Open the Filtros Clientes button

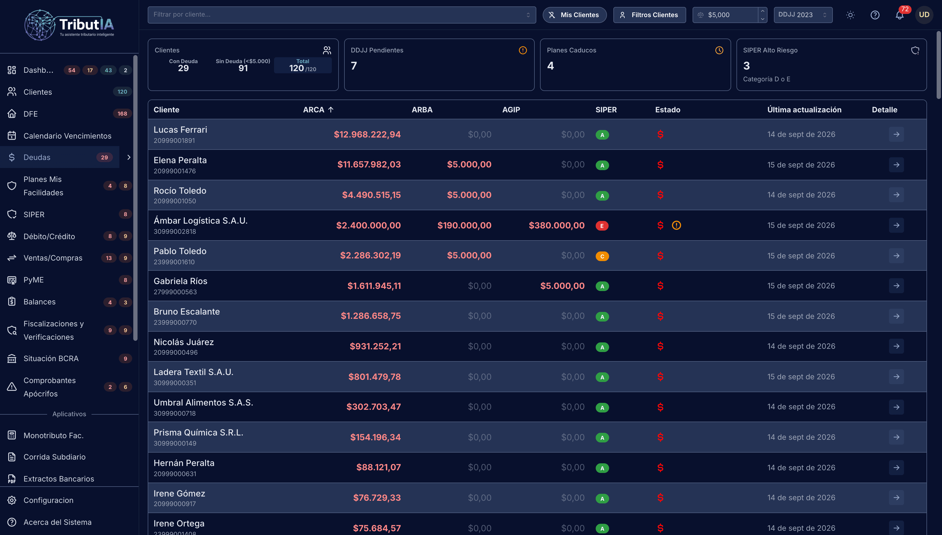[x=649, y=15]
